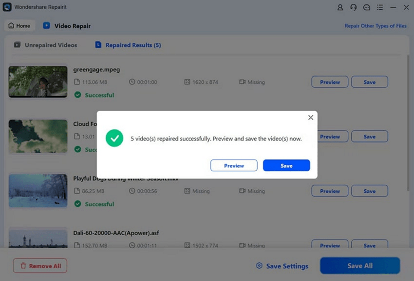Click Repair Other Types of Files link
Screen dimensions: 414x281
click(375, 26)
